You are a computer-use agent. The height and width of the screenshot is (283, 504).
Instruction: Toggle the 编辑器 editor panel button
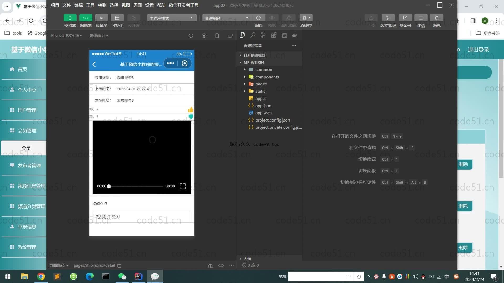[x=86, y=18]
